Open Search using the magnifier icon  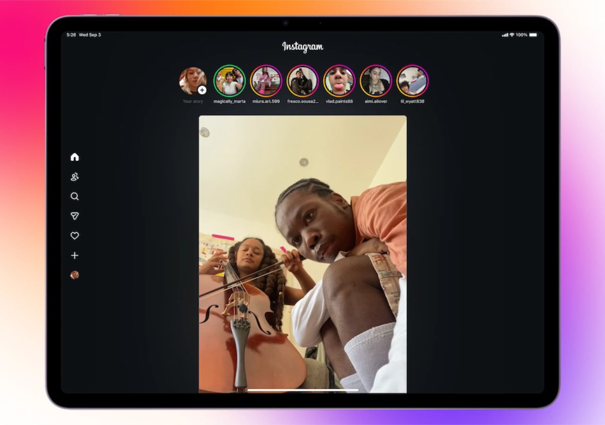click(75, 196)
